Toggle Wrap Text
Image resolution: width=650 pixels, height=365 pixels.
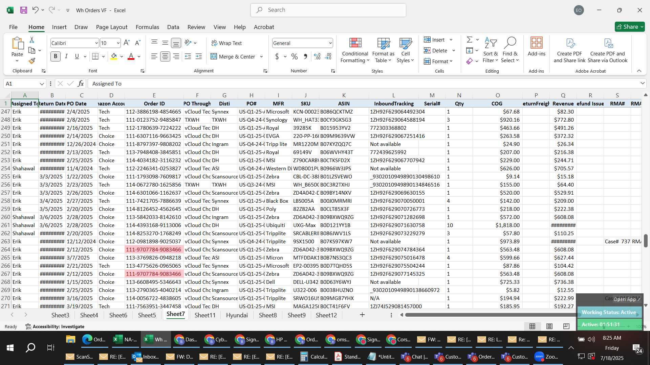click(x=226, y=43)
